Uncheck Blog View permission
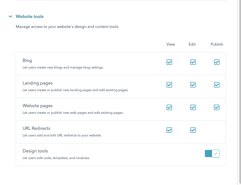The image size is (241, 185). click(169, 62)
